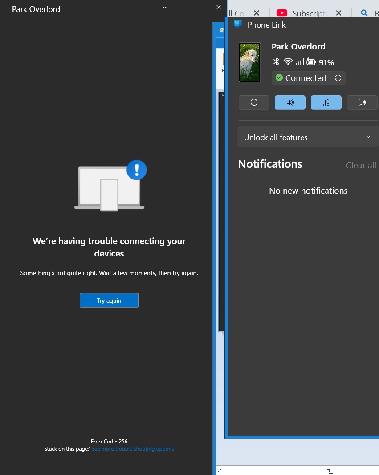The height and width of the screenshot is (475, 379).
Task: Toggle the music note audio player button
Action: (326, 102)
